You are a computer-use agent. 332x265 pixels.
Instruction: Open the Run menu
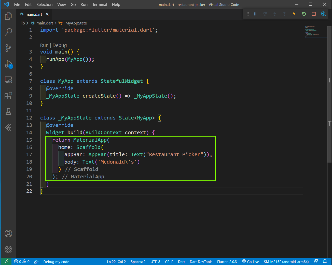click(84, 4)
